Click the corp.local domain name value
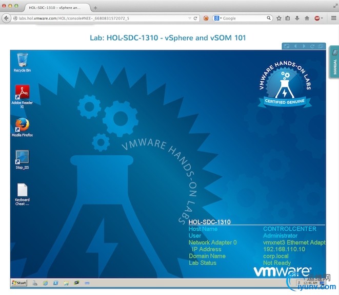Image resolution: width=339 pixels, height=295 pixels. coord(276,256)
